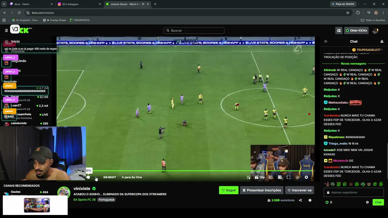Viewport: 388px width, 218px height.
Task: Reload the Kick page
Action: (x=19, y=13)
